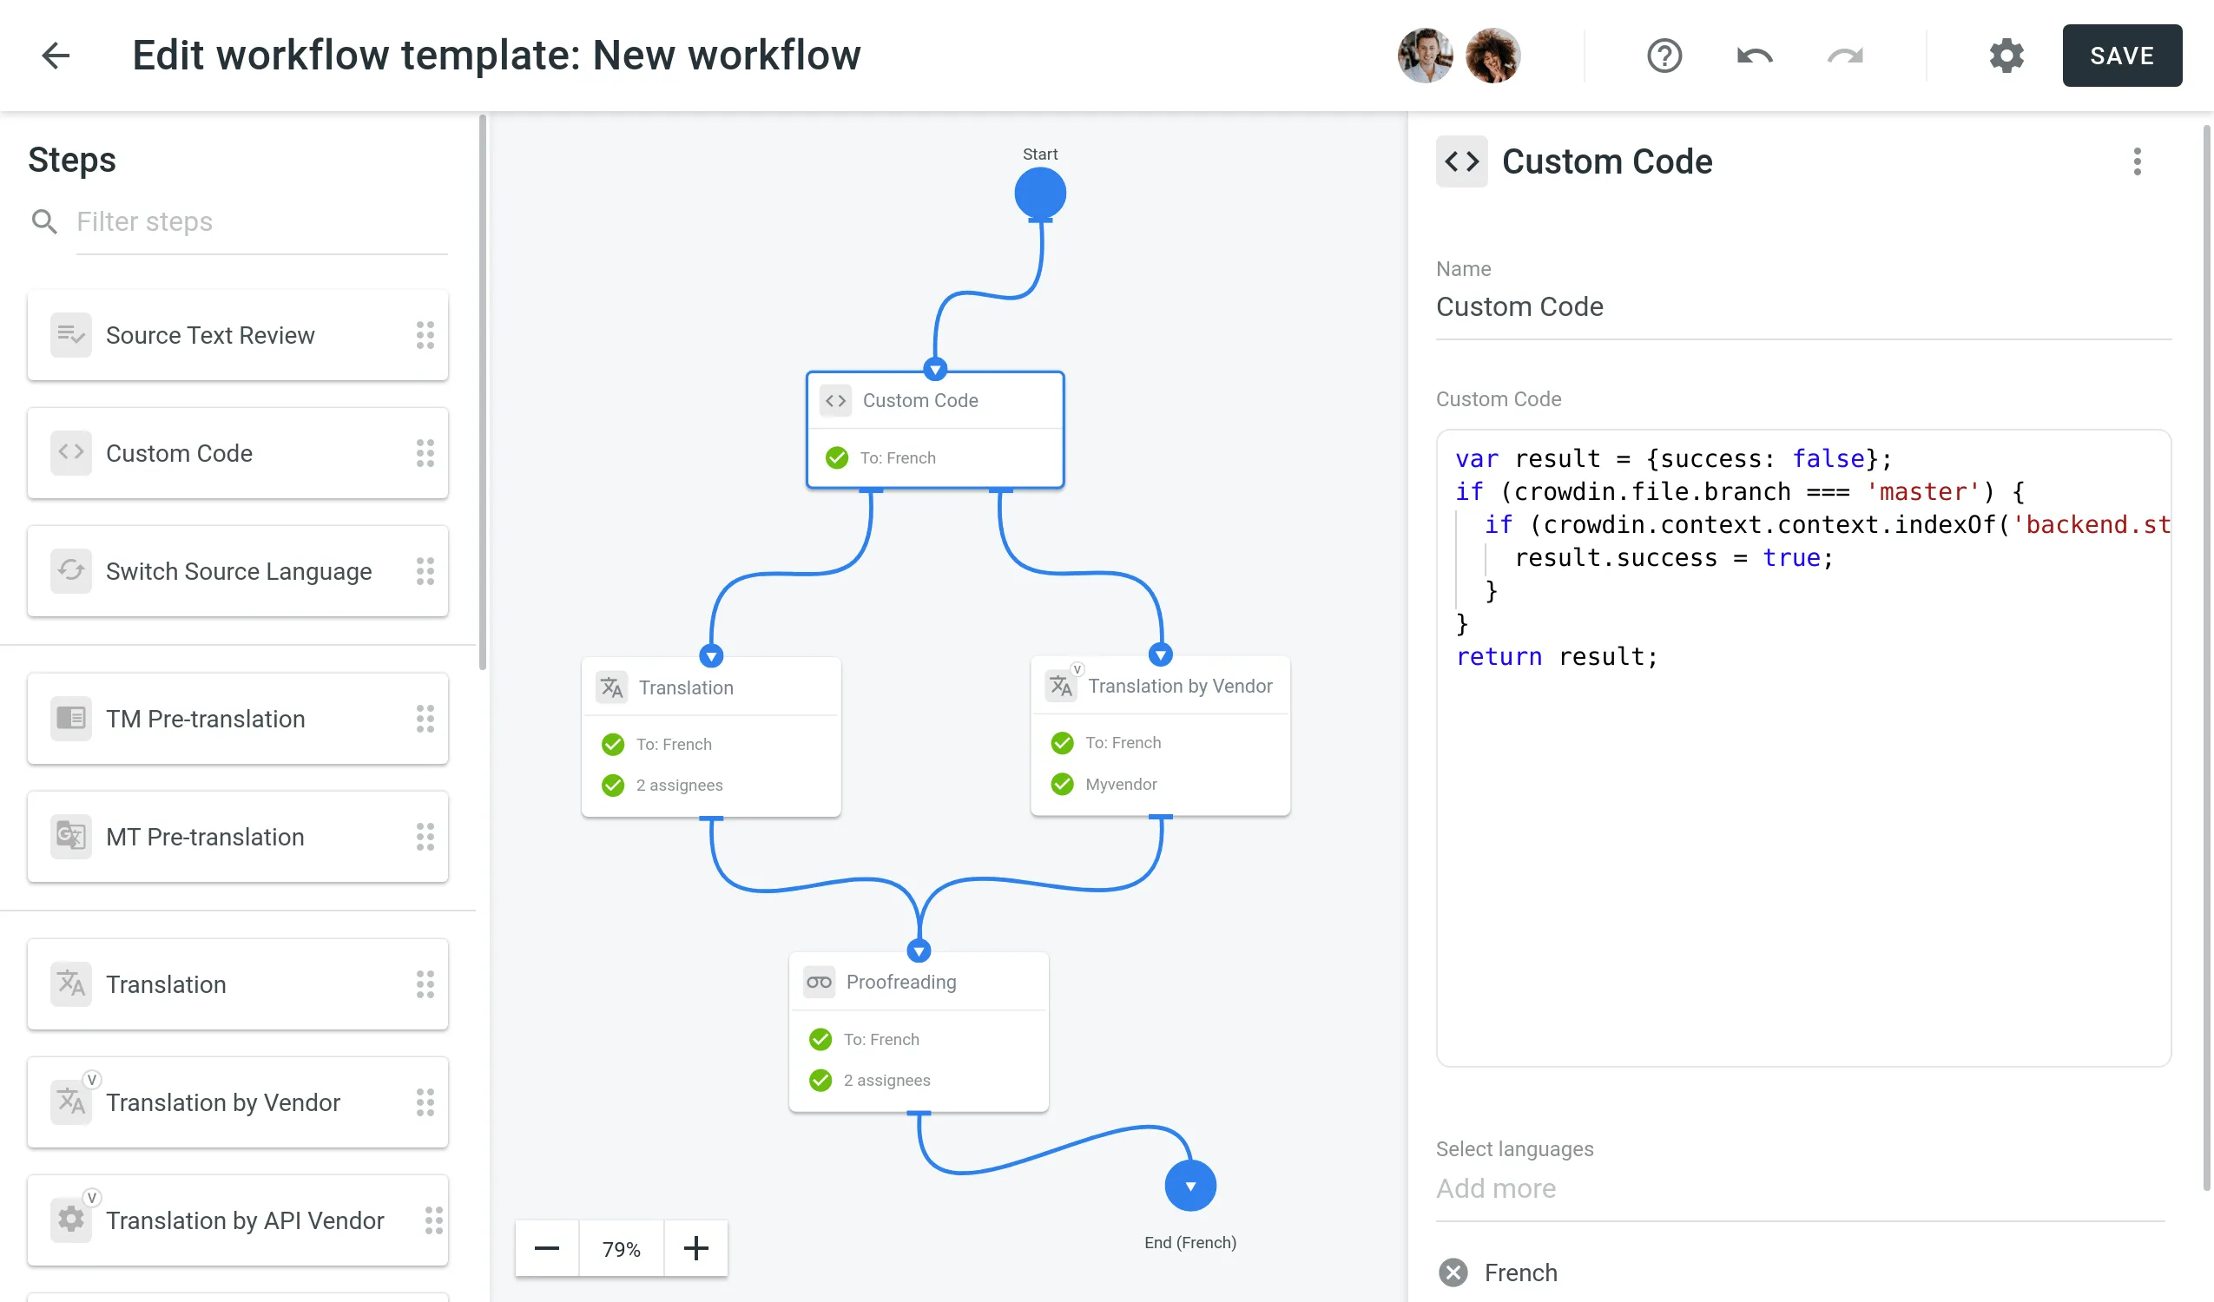Click the back arrow icon
The width and height of the screenshot is (2214, 1302).
click(56, 56)
